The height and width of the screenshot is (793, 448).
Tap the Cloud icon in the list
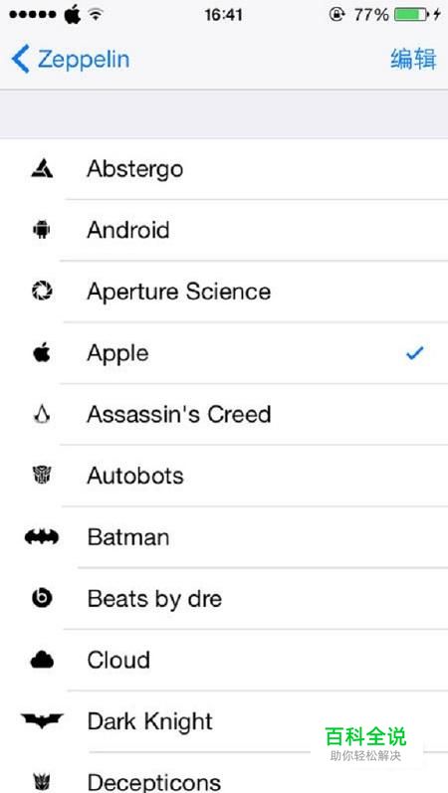42,660
